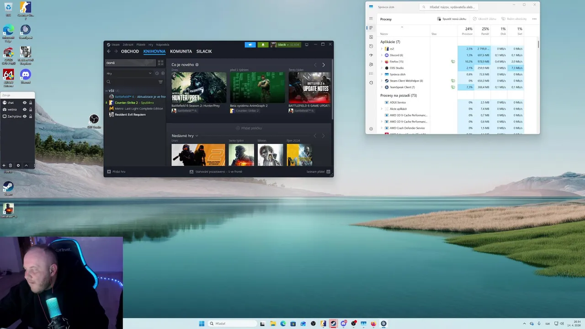Toggle Steam library grid view icon

160,63
